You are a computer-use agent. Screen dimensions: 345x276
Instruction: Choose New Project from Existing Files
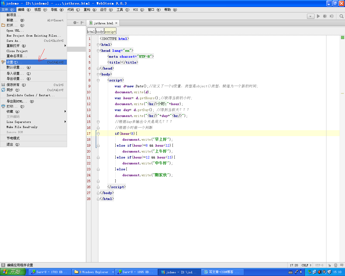point(33,36)
